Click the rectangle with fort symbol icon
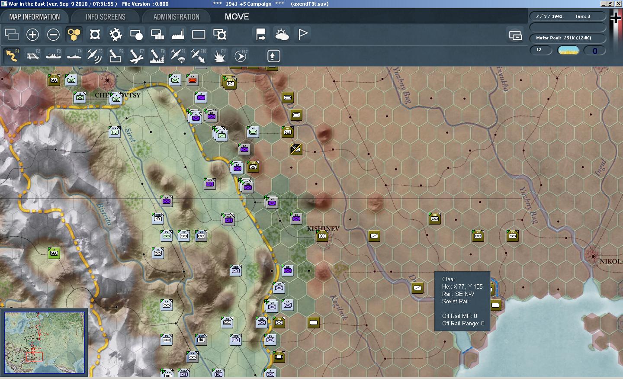The image size is (623, 379). [x=219, y=35]
